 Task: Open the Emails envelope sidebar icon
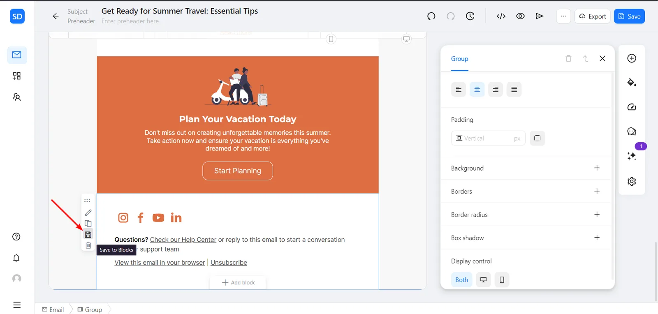click(x=17, y=55)
